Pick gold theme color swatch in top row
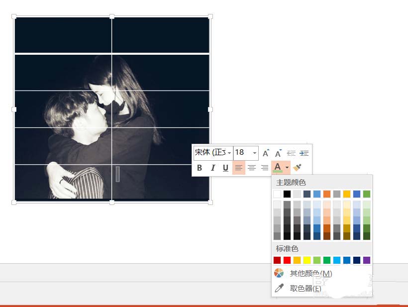 347,194
